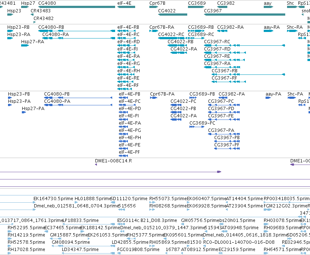Image resolution: width=310 pixels, height=255 pixels.
Task: Select the Hsp23 gene label
Action: click(x=14, y=11)
